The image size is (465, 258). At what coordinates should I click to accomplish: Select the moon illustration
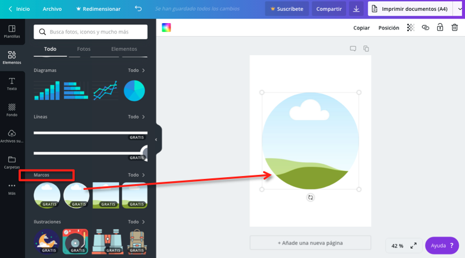point(47,242)
